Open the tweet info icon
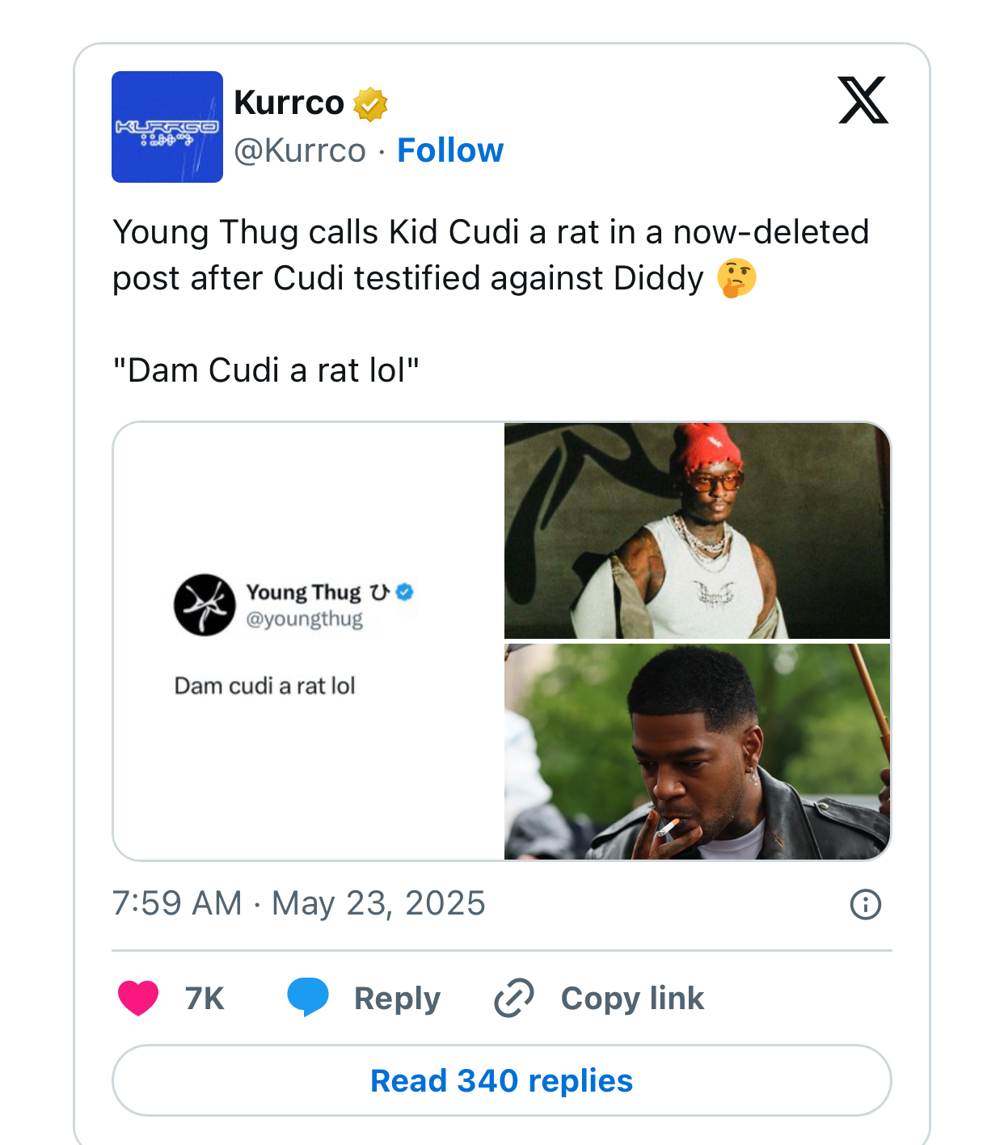This screenshot has height=1145, width=1004. pos(865,904)
